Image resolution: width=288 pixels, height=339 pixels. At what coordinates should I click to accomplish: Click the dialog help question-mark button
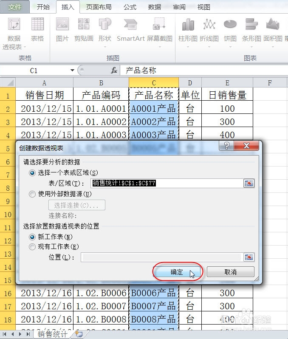point(226,146)
